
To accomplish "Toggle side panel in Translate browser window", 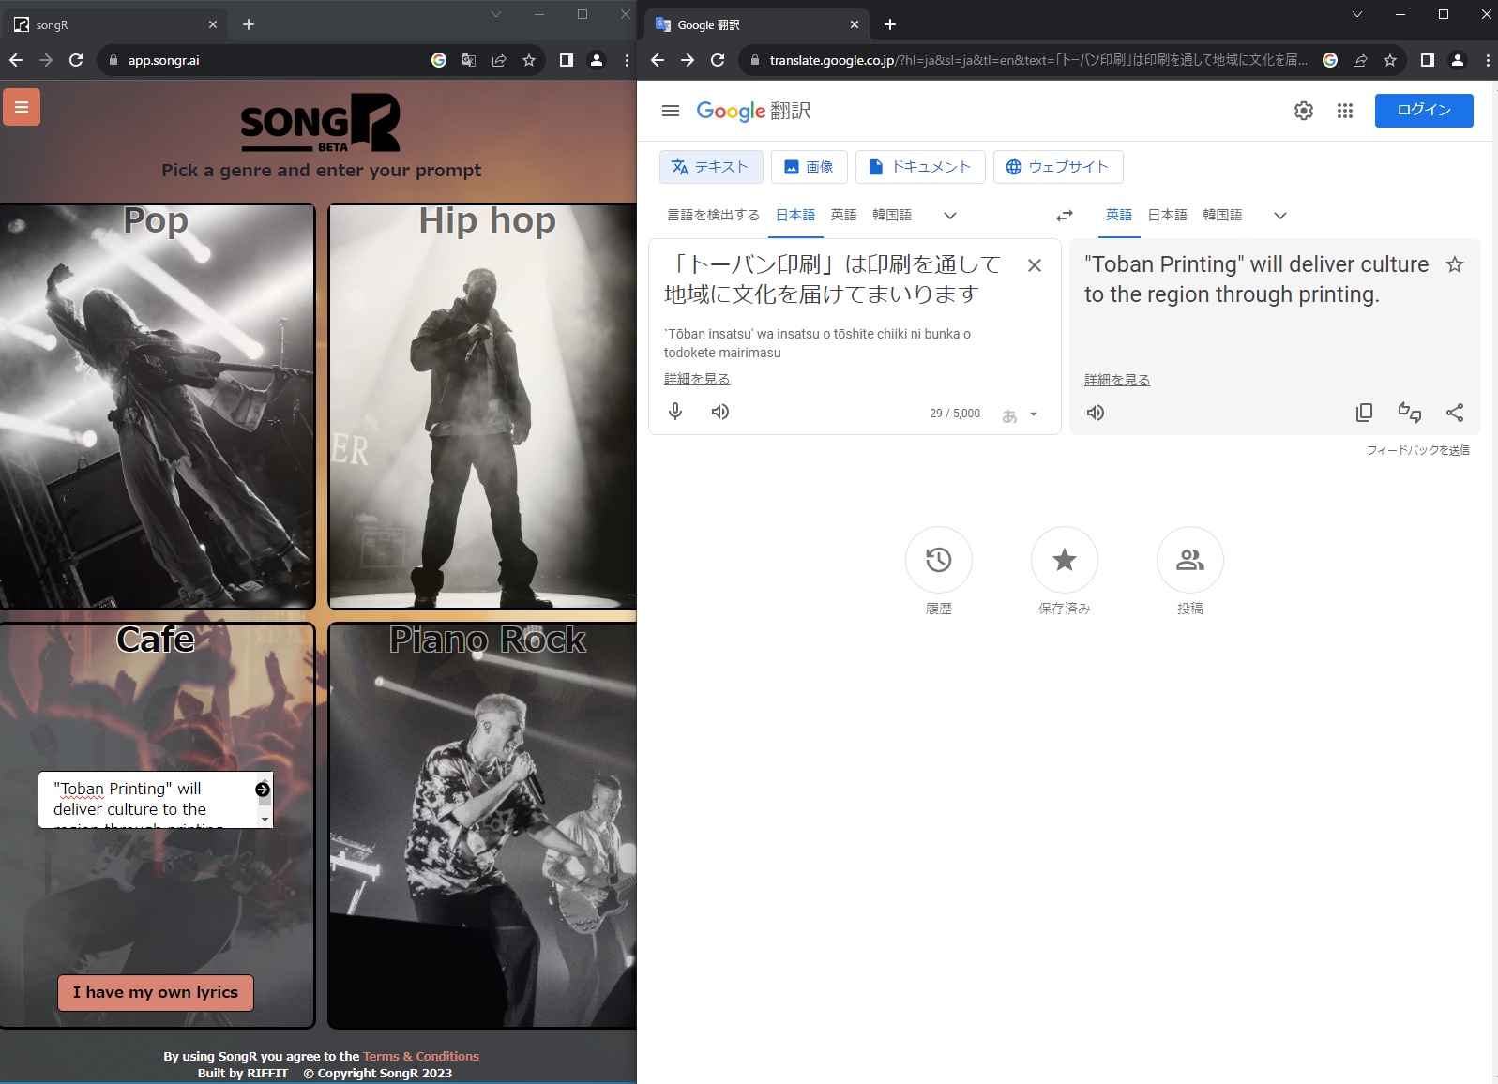I will coord(1427,60).
